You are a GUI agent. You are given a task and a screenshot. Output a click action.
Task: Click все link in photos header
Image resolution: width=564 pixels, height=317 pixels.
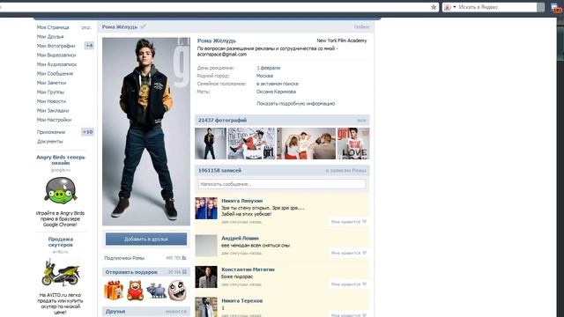[361, 121]
